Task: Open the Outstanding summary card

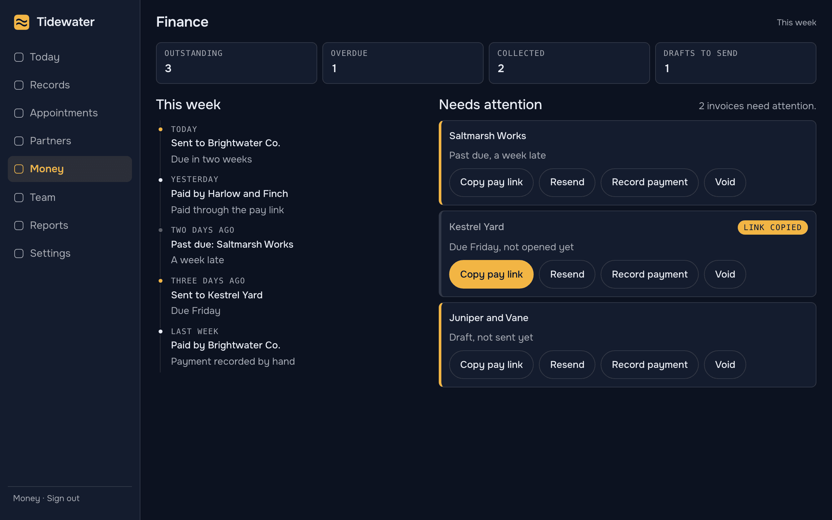Action: tap(237, 63)
